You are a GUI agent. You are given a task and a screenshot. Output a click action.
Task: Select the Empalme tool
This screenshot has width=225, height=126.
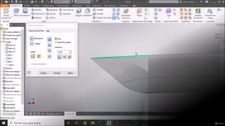click(x=88, y=13)
